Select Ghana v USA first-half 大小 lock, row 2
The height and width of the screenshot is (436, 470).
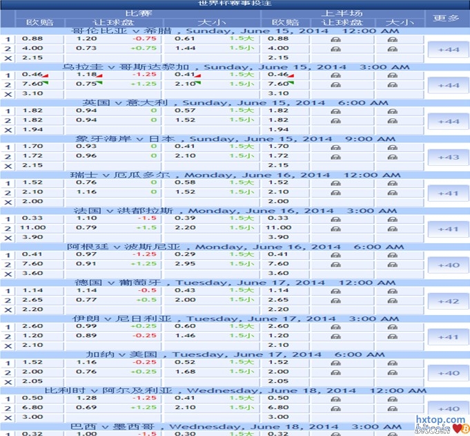pos(392,371)
